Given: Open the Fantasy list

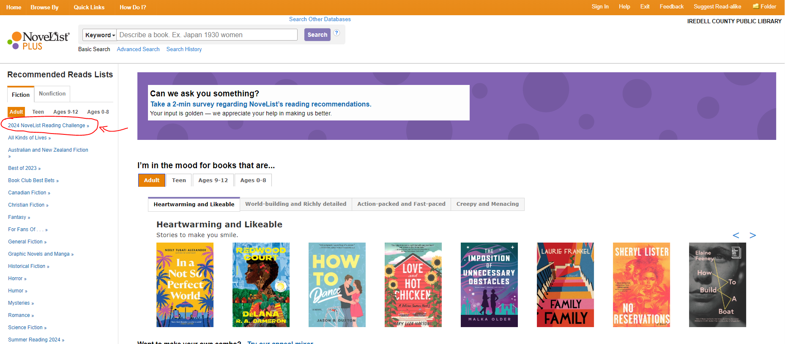Looking at the screenshot, I should [x=19, y=217].
